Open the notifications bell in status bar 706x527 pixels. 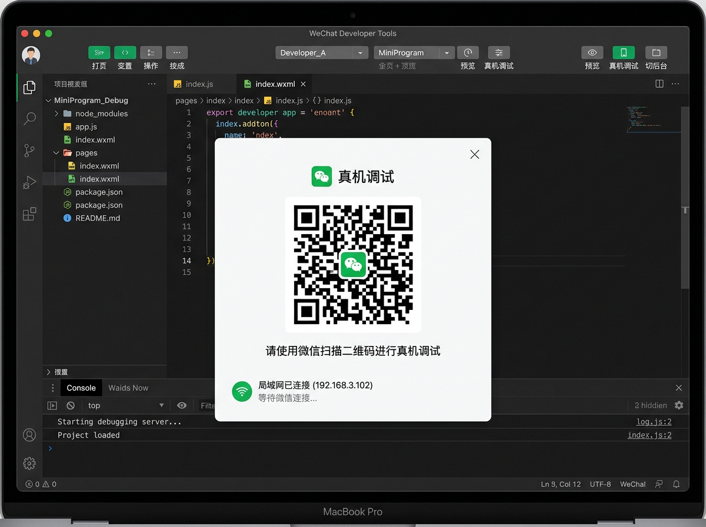(677, 485)
